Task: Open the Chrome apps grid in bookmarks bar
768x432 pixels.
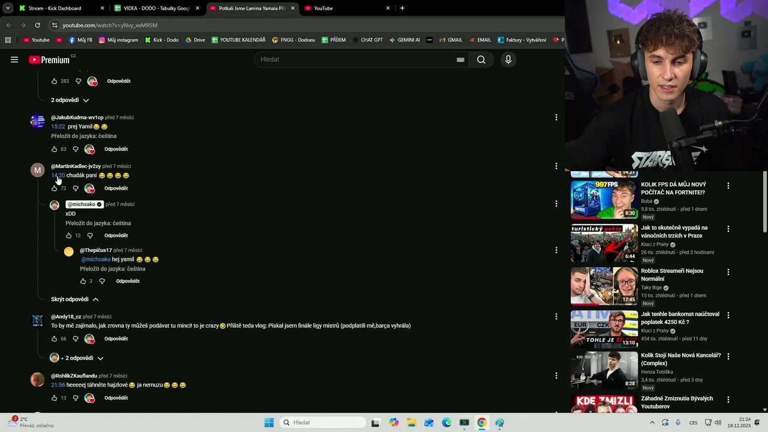Action: pyautogui.click(x=8, y=40)
